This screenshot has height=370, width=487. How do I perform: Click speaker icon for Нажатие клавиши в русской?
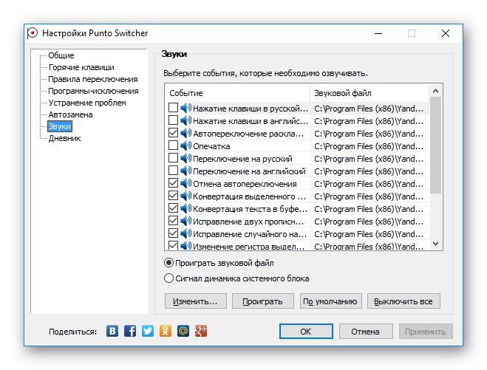pyautogui.click(x=185, y=108)
